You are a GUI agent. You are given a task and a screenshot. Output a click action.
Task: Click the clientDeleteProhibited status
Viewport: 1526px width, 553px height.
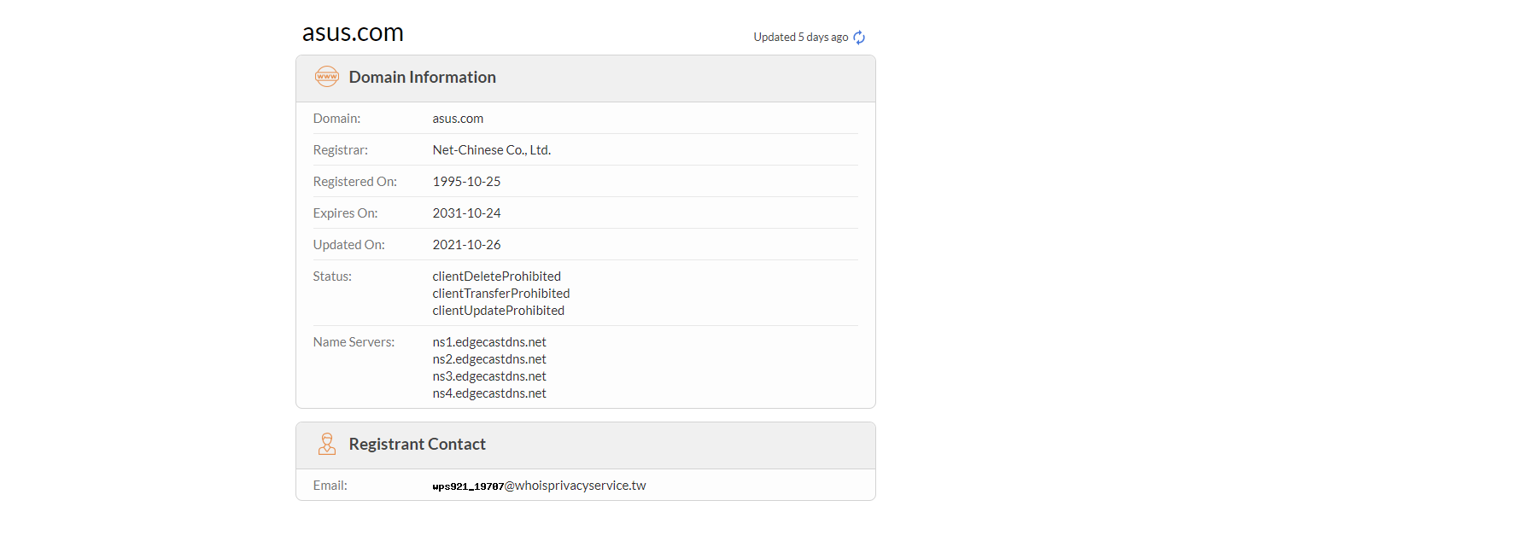pos(497,276)
